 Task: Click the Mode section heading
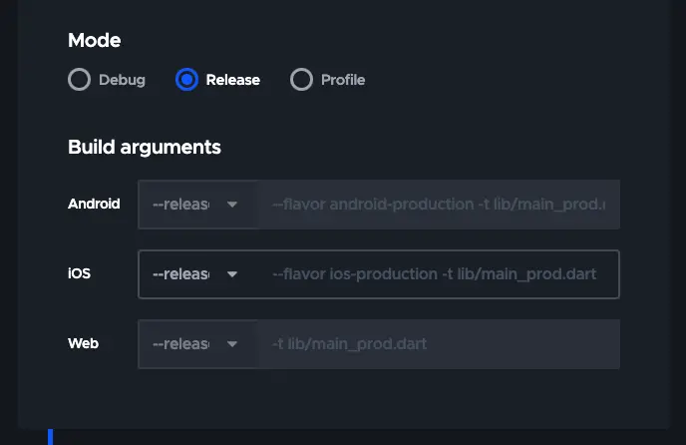pyautogui.click(x=94, y=41)
